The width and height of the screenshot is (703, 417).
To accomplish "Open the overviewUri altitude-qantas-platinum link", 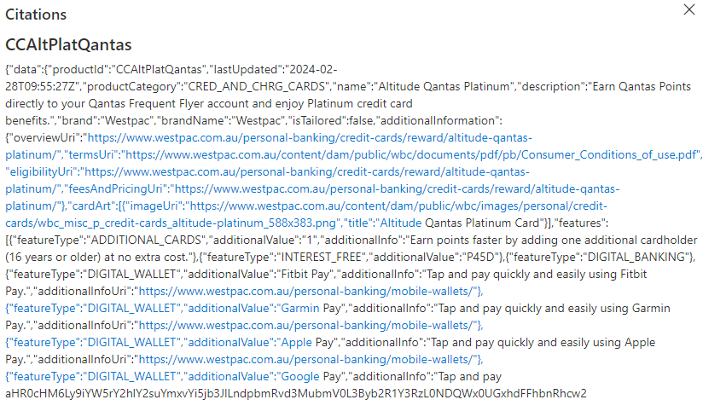I will [310, 137].
